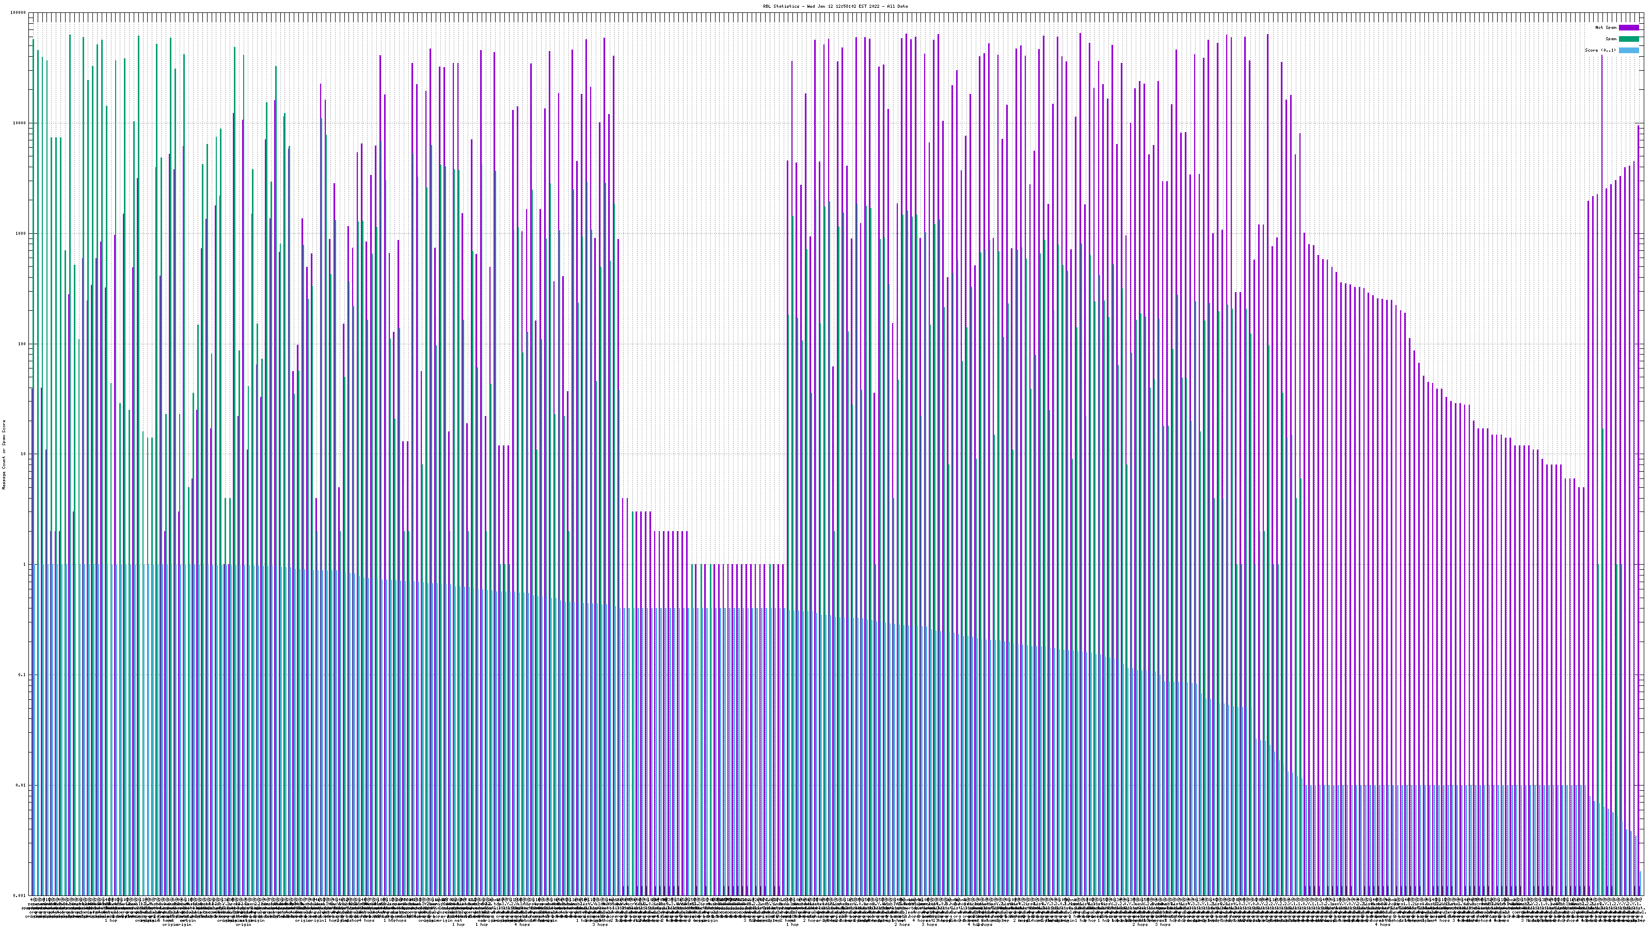Click the "All Data" text in the title

(897, 6)
